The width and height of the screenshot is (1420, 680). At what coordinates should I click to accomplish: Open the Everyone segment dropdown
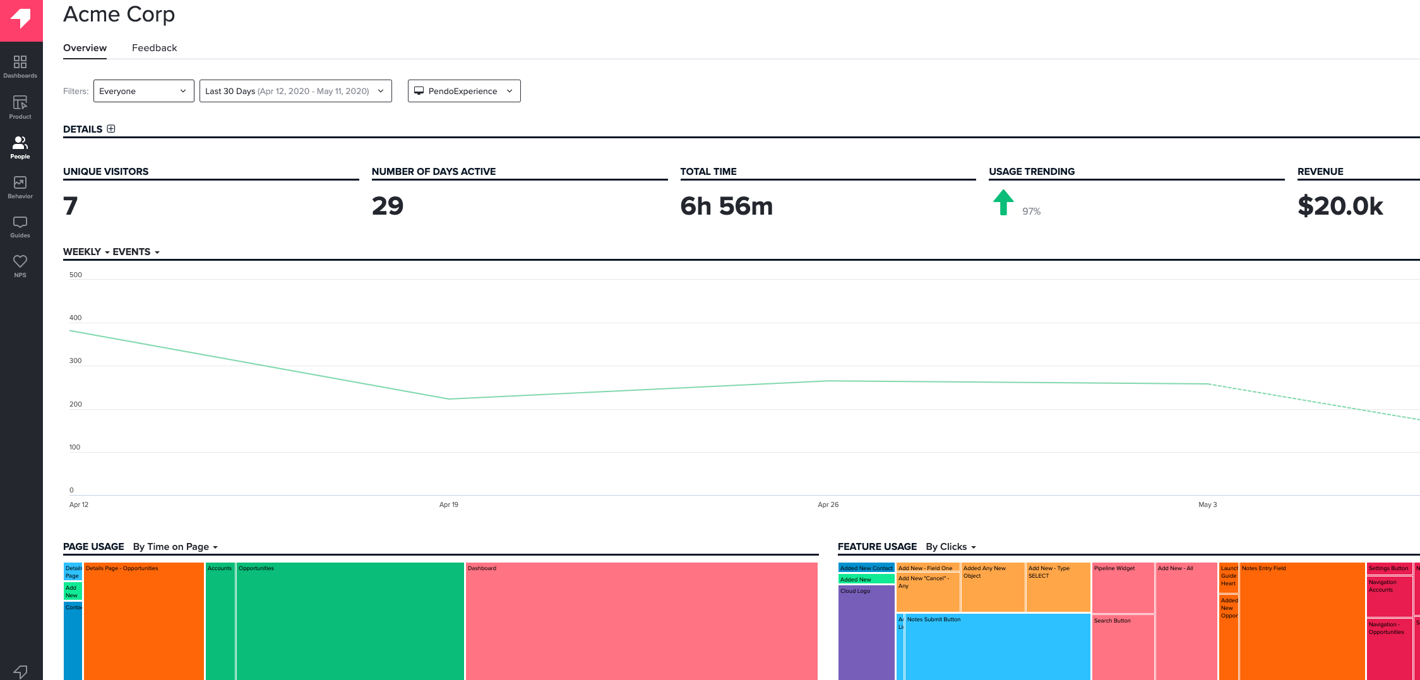pos(144,91)
